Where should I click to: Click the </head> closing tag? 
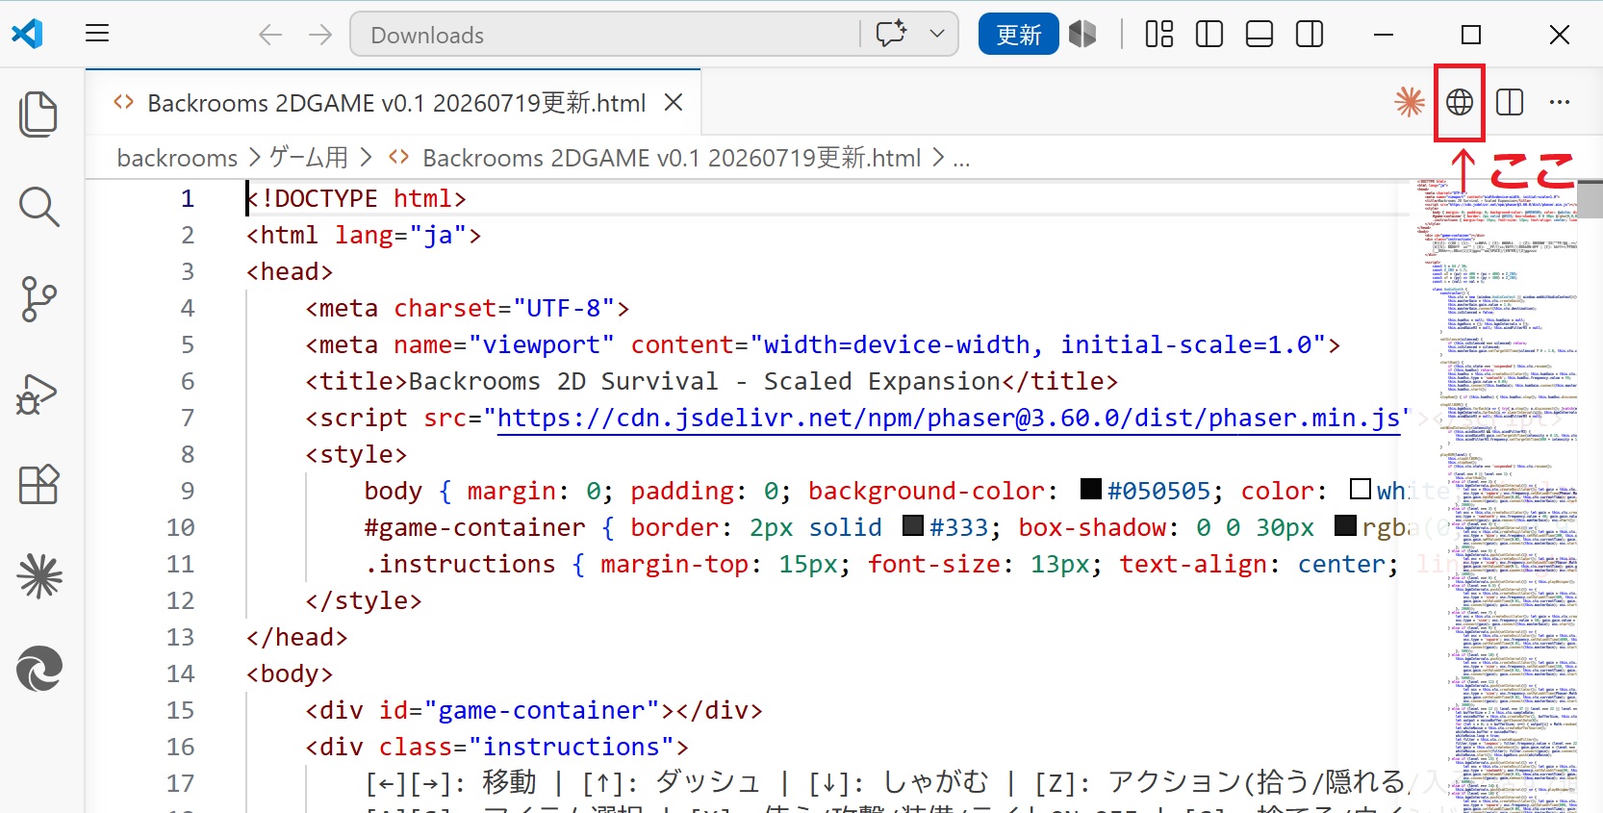(x=296, y=637)
